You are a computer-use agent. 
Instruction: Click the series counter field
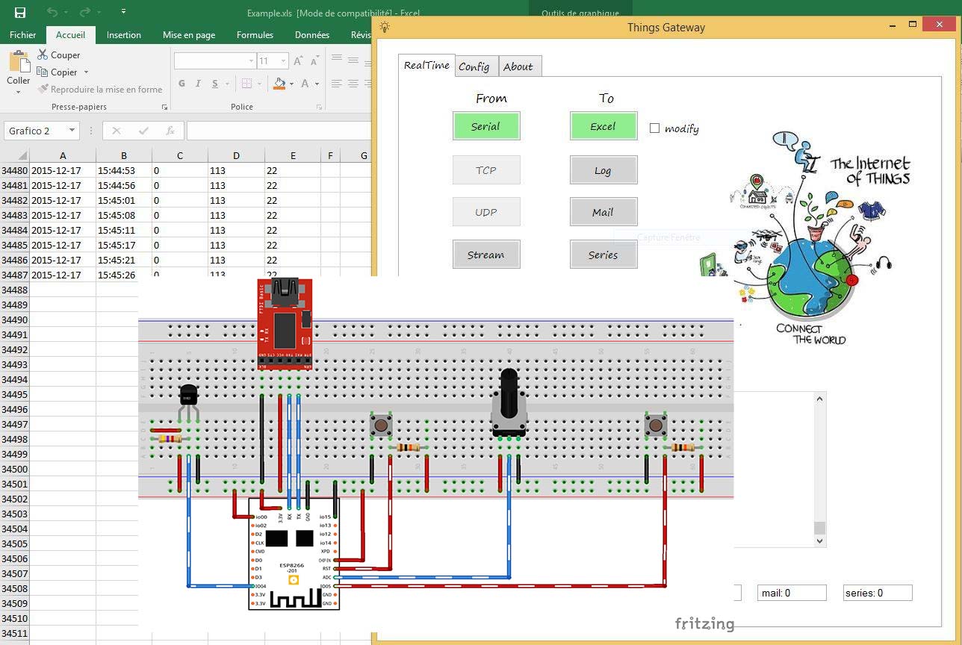[x=878, y=593]
